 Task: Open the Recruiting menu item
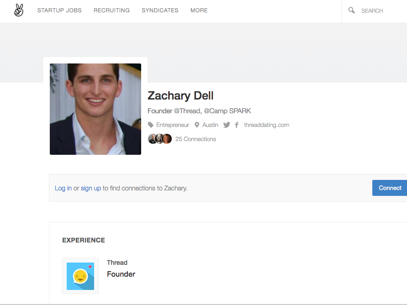111,11
